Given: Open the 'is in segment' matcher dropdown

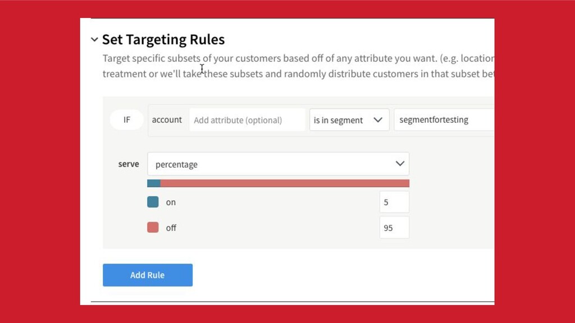Looking at the screenshot, I should point(349,120).
